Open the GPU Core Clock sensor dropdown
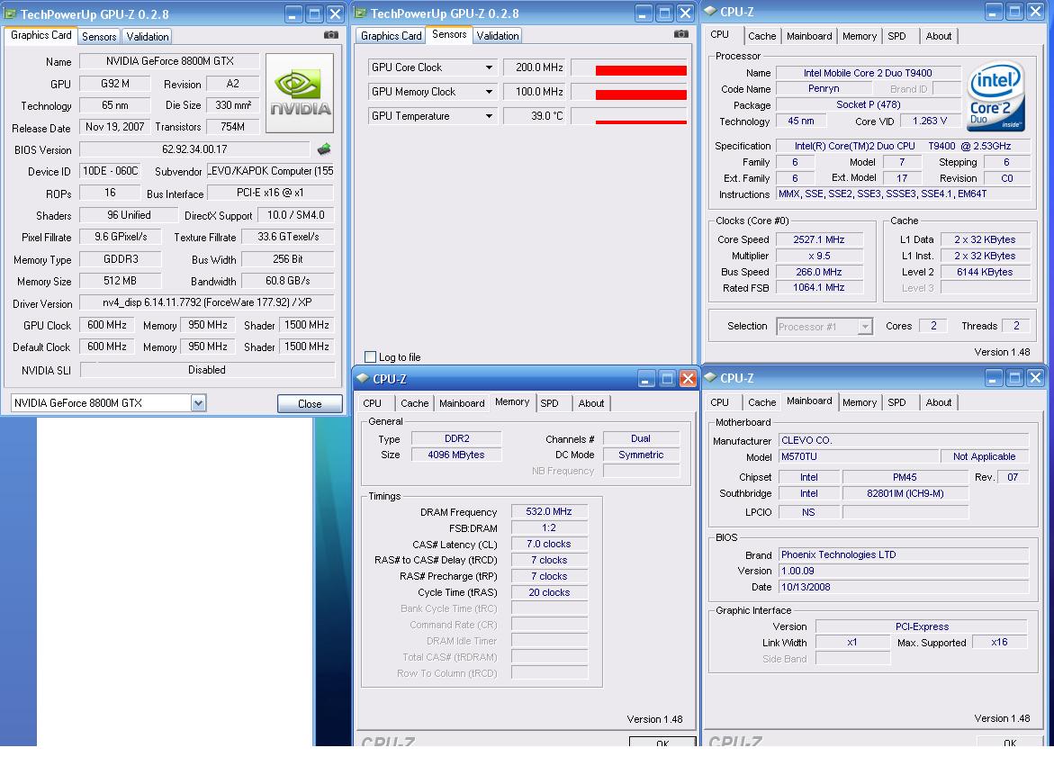Image resolution: width=1054 pixels, height=757 pixels. (x=490, y=68)
